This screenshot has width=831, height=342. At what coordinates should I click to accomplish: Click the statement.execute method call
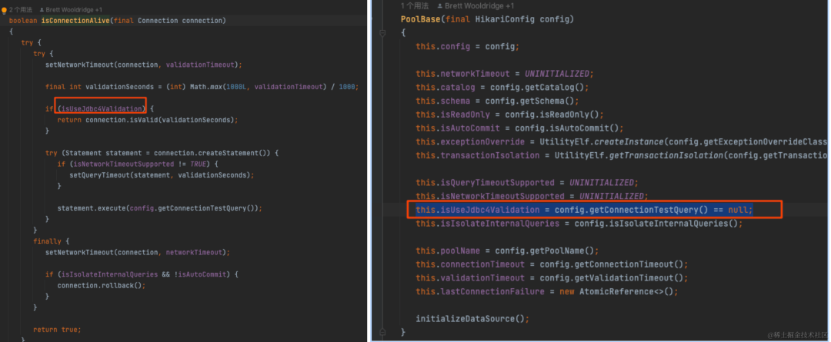(x=95, y=208)
